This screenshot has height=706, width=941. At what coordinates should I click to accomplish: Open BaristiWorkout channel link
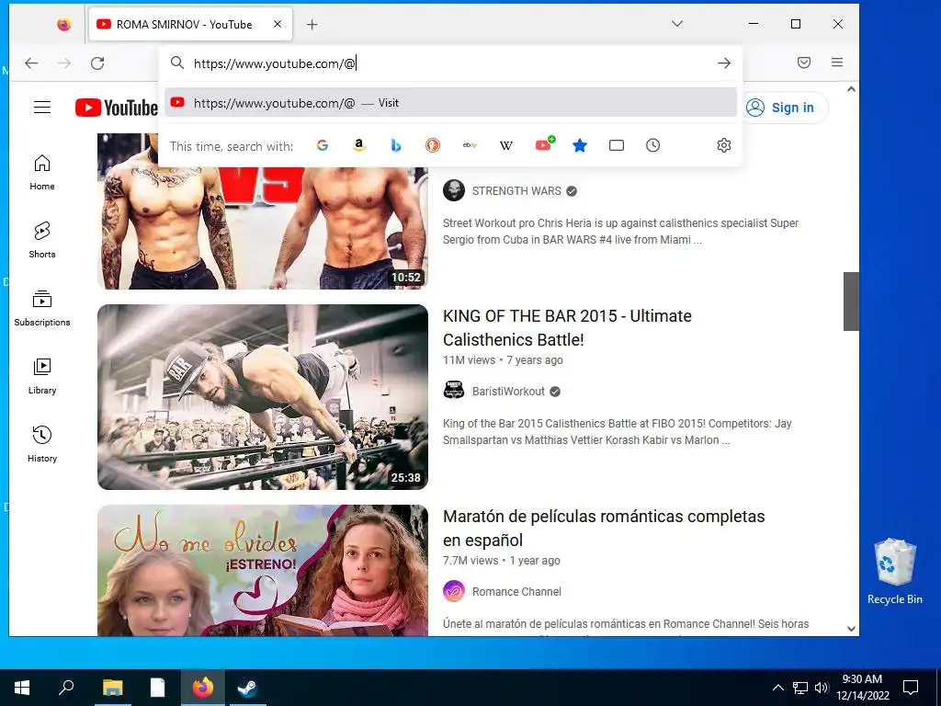(x=508, y=392)
